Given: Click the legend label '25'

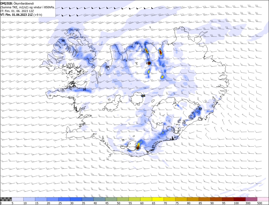Looking at the screenshot, I should (x=60, y=203).
